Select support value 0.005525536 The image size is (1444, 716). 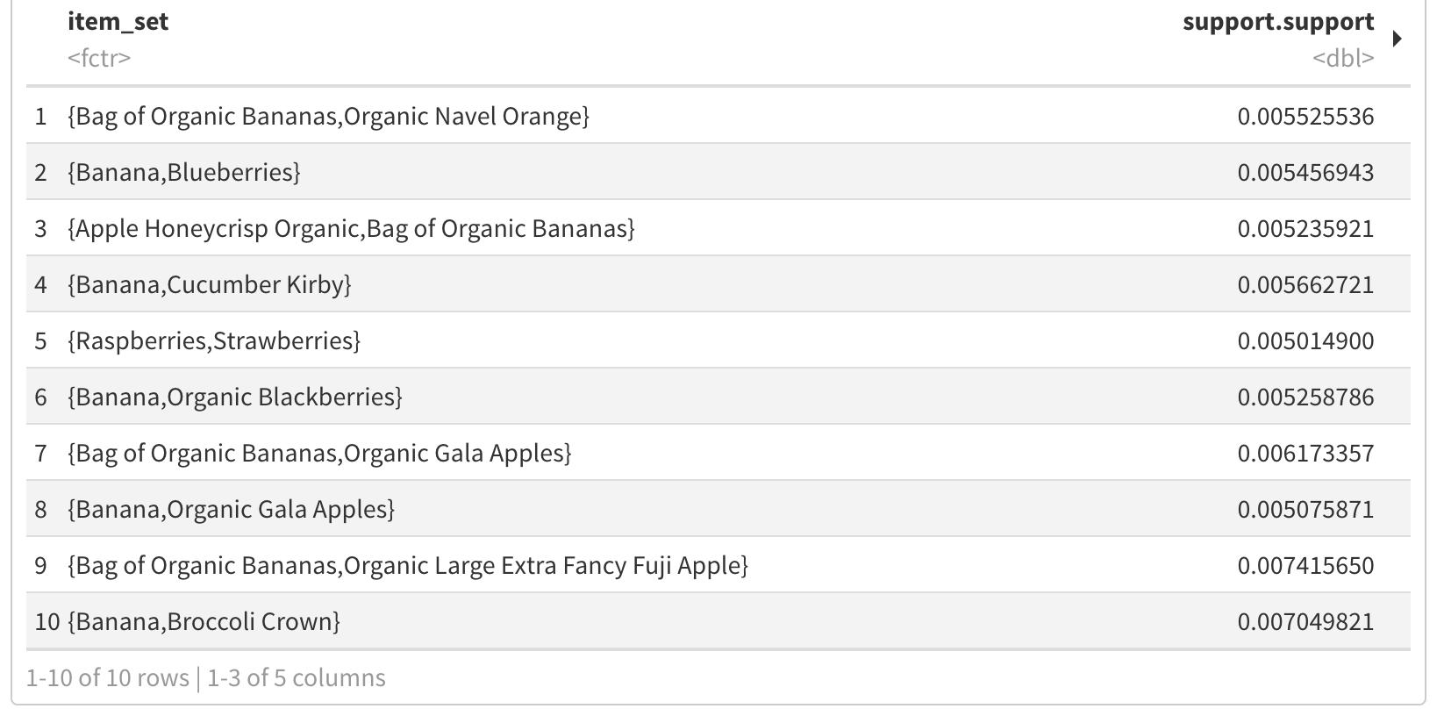[x=1305, y=117]
